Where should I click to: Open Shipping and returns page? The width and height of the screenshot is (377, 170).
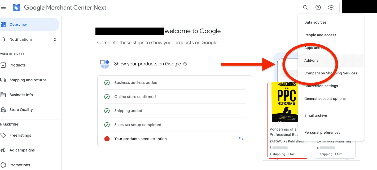(x=28, y=80)
